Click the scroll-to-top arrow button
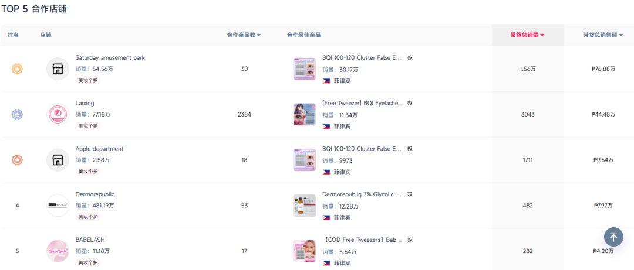This screenshot has height=270, width=634. click(613, 237)
